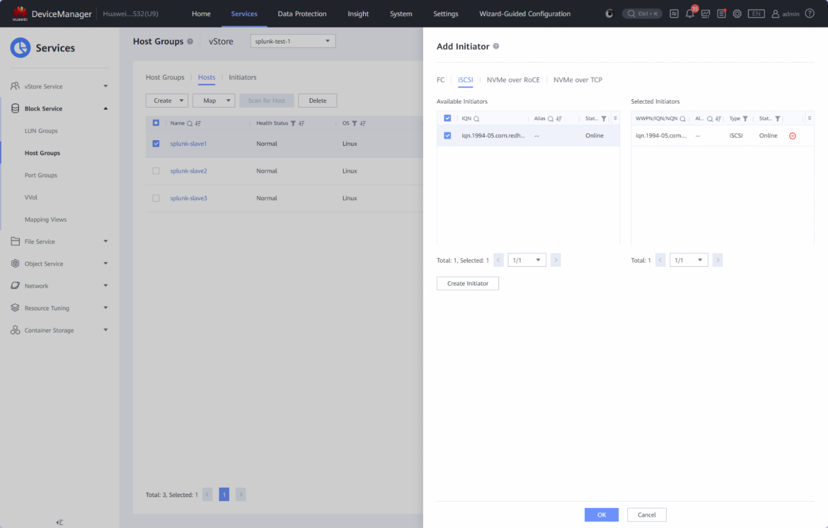
Task: Click the Host Groups help icon
Action: tap(190, 41)
